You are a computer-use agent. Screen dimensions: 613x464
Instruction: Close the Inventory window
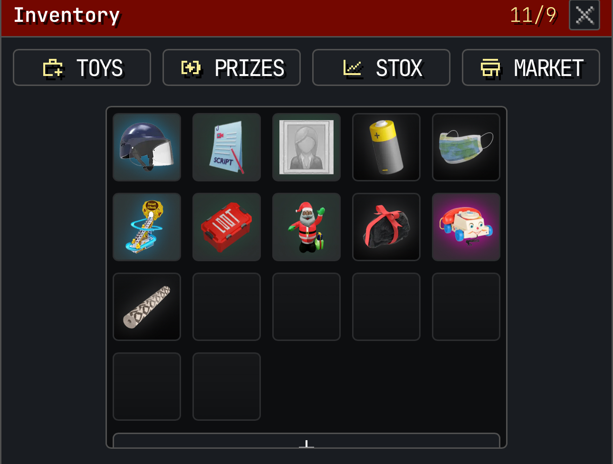(x=584, y=15)
